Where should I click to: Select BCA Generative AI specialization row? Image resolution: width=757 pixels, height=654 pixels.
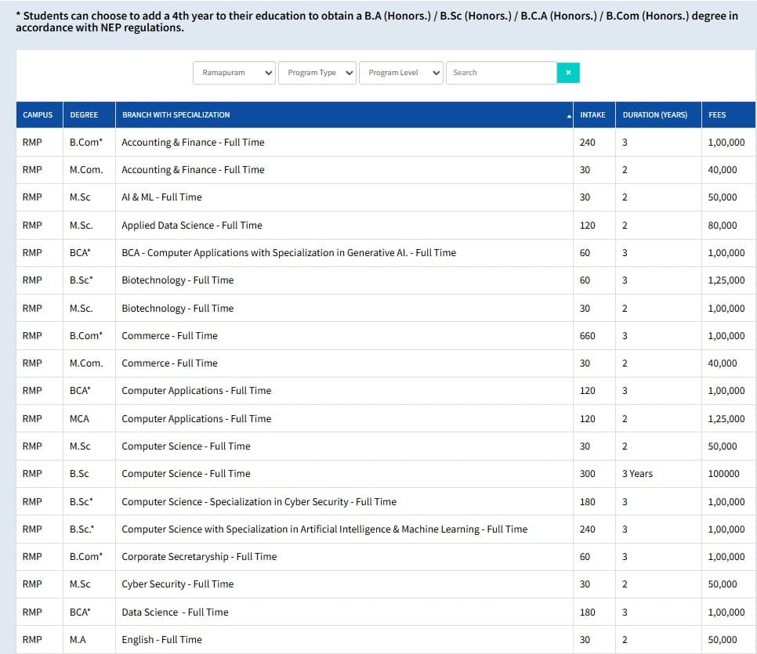pyautogui.click(x=288, y=253)
